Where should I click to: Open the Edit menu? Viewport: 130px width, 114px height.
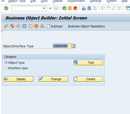(33, 1)
